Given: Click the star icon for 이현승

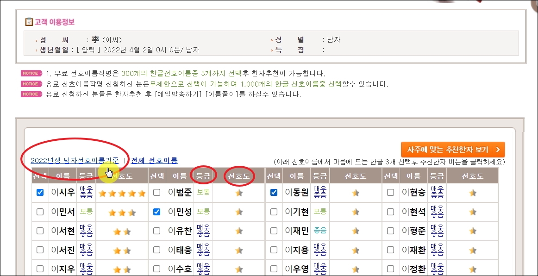Looking at the screenshot, I should click(x=473, y=193).
